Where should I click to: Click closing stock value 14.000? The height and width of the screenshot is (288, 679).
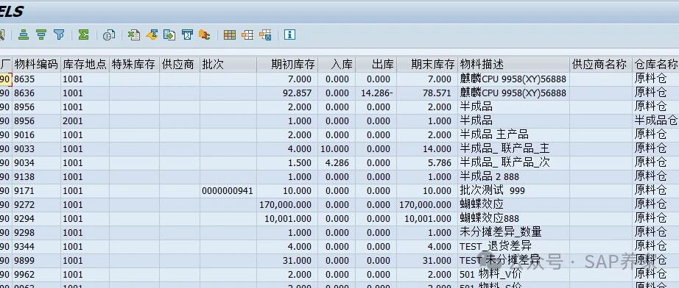click(426, 149)
